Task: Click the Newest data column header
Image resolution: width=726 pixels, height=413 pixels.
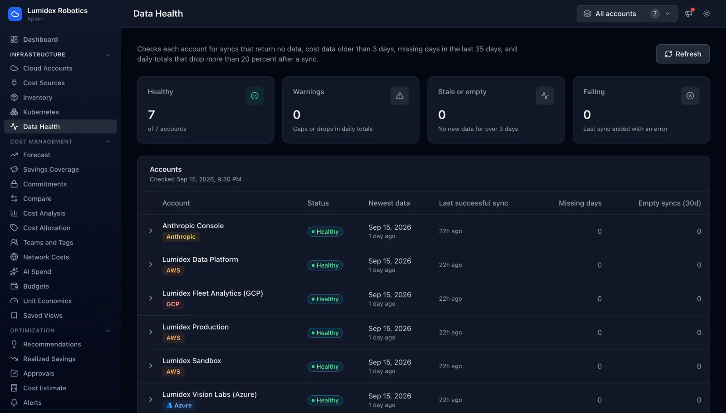Action: point(389,203)
